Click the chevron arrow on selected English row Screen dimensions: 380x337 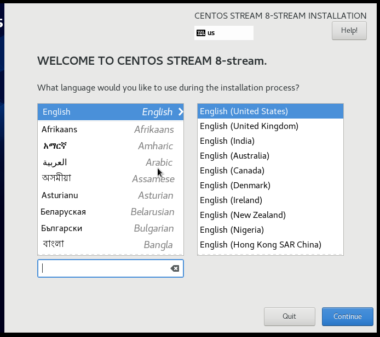click(x=181, y=112)
